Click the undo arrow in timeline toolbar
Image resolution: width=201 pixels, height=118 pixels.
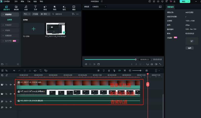pos(14,70)
